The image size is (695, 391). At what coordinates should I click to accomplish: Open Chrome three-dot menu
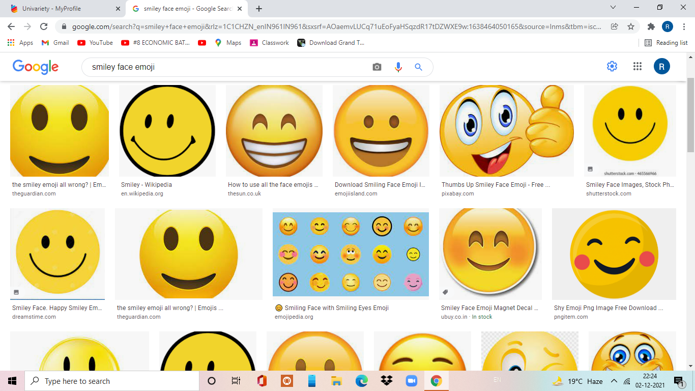tap(684, 26)
